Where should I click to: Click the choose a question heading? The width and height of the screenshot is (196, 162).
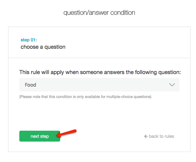(43, 47)
